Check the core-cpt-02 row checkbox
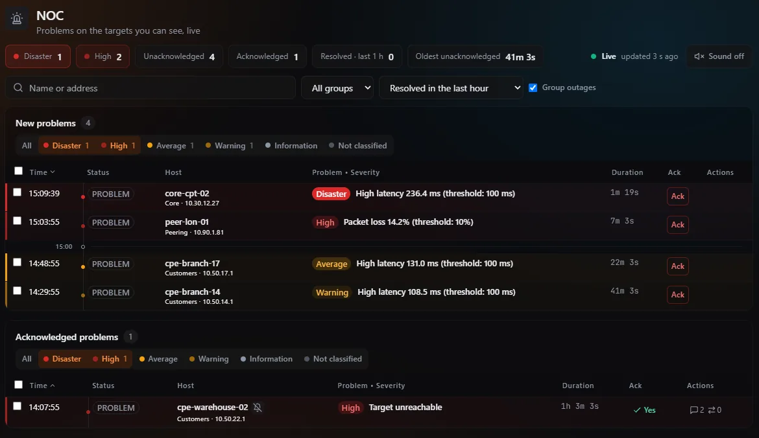 pos(18,192)
